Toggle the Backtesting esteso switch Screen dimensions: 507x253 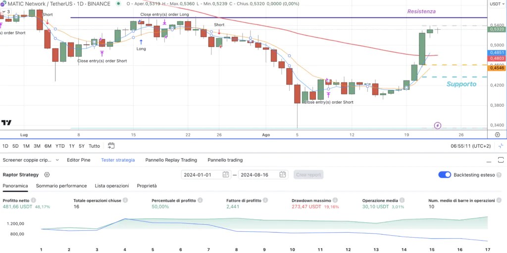coord(445,174)
